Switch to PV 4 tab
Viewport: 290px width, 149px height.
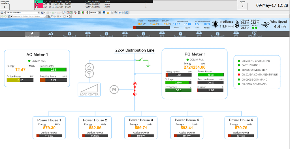199,34
